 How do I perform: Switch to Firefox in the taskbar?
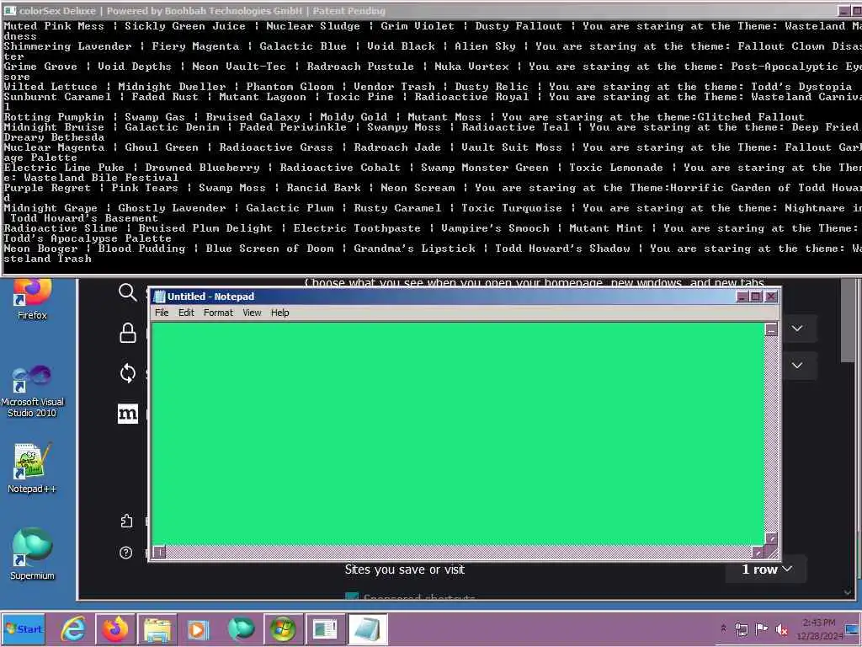[114, 628]
